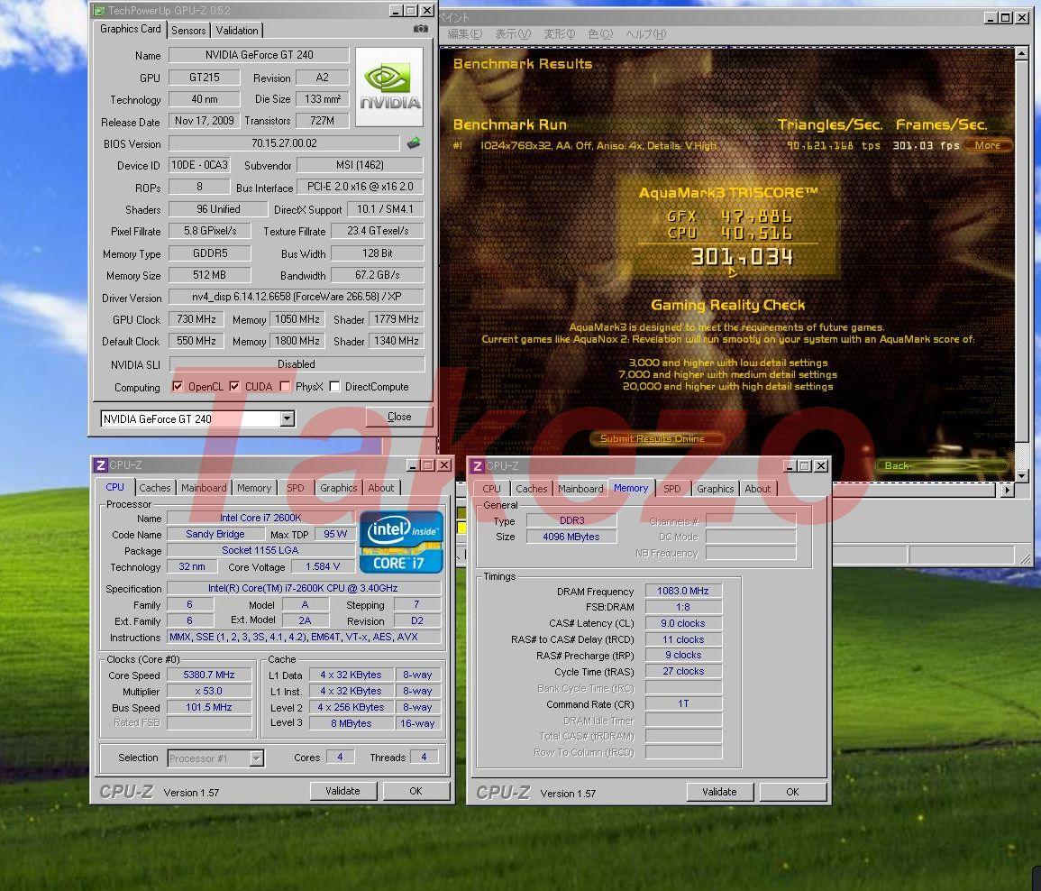Click the More button beside 301.03 fps
Viewport: 1041px width, 891px height.
pyautogui.click(x=987, y=145)
